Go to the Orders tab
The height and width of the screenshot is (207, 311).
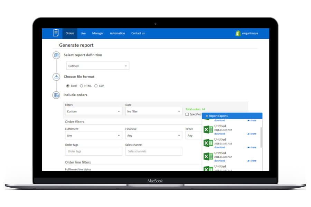pos(70,33)
